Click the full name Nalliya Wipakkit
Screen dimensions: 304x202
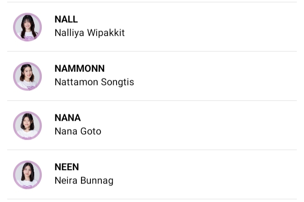pos(90,33)
